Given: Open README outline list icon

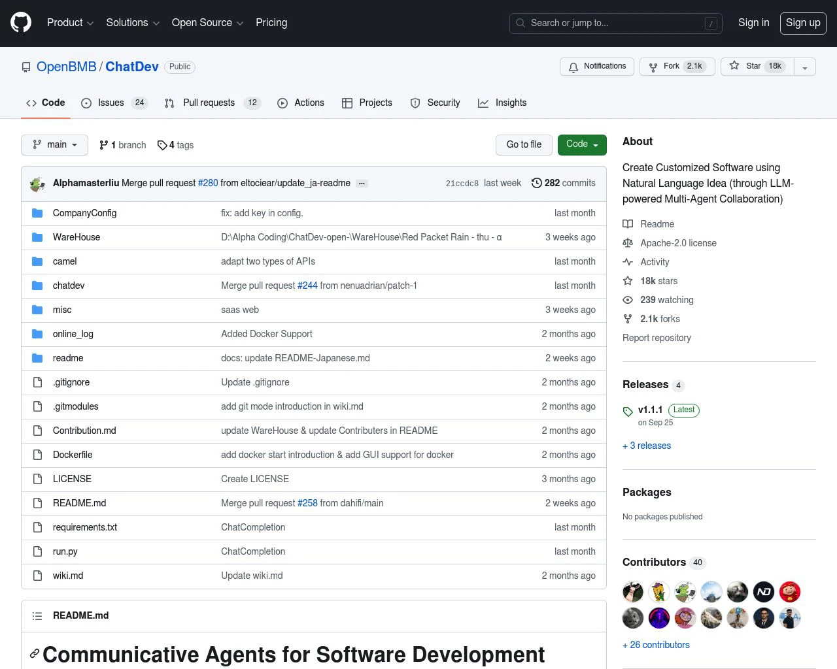Looking at the screenshot, I should (x=37, y=616).
